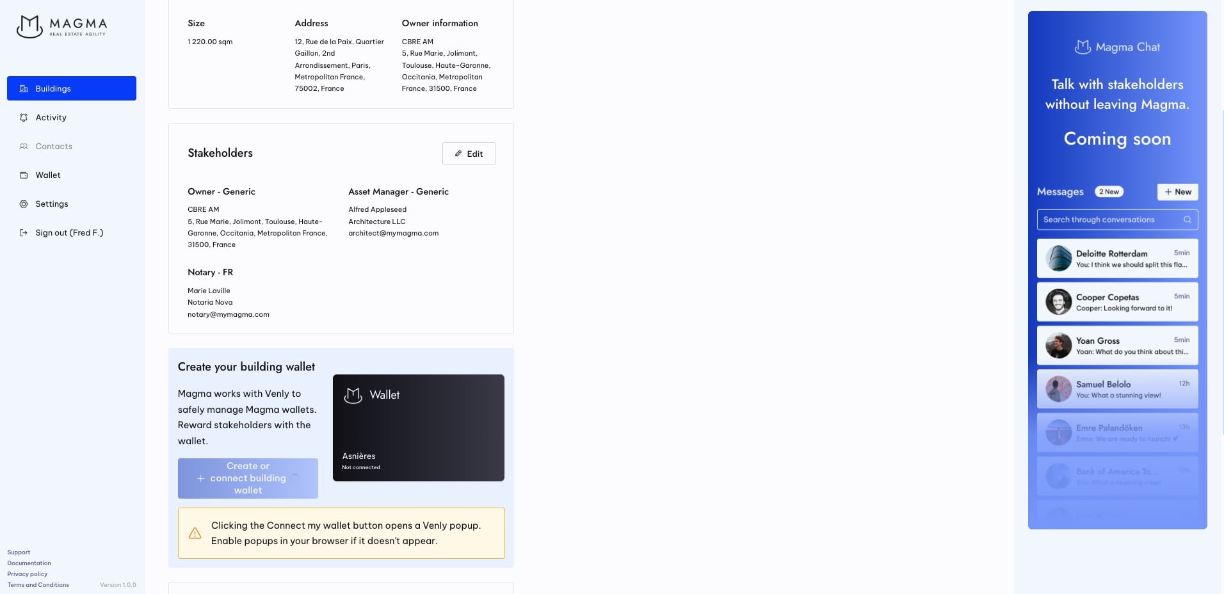Select the Asnières wallet card

click(x=418, y=428)
